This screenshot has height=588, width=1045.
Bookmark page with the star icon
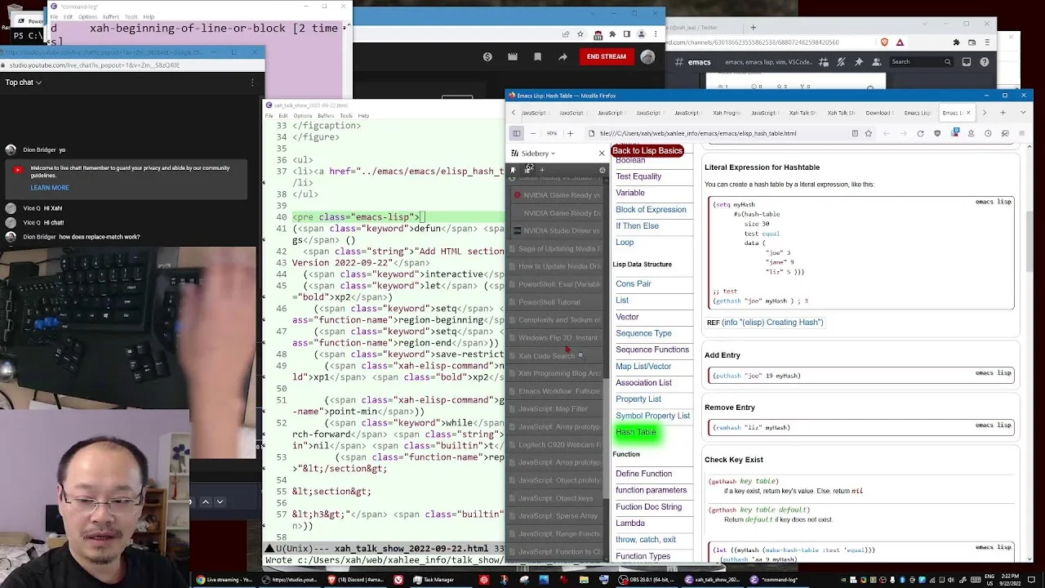click(869, 133)
